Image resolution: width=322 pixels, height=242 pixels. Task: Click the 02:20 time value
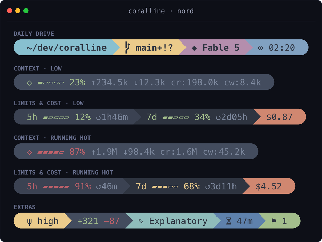point(282,48)
